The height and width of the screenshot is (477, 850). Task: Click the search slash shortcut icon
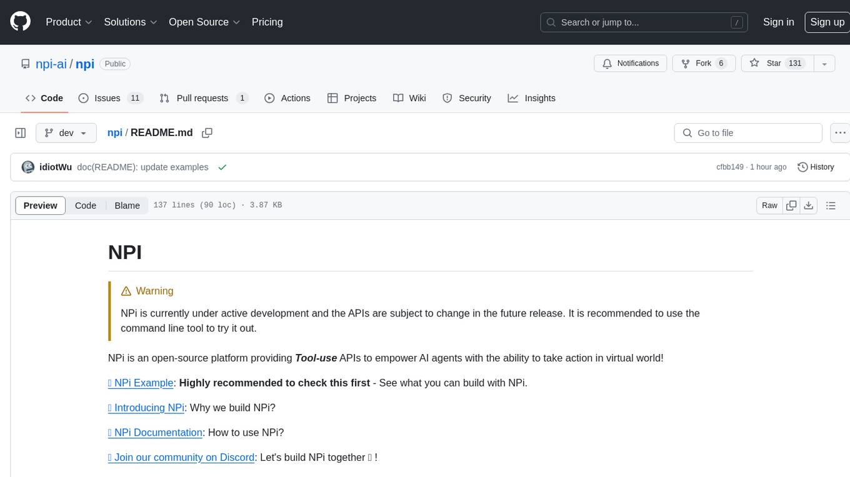coord(737,22)
